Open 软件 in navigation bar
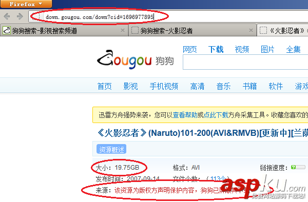 coord(276,86)
